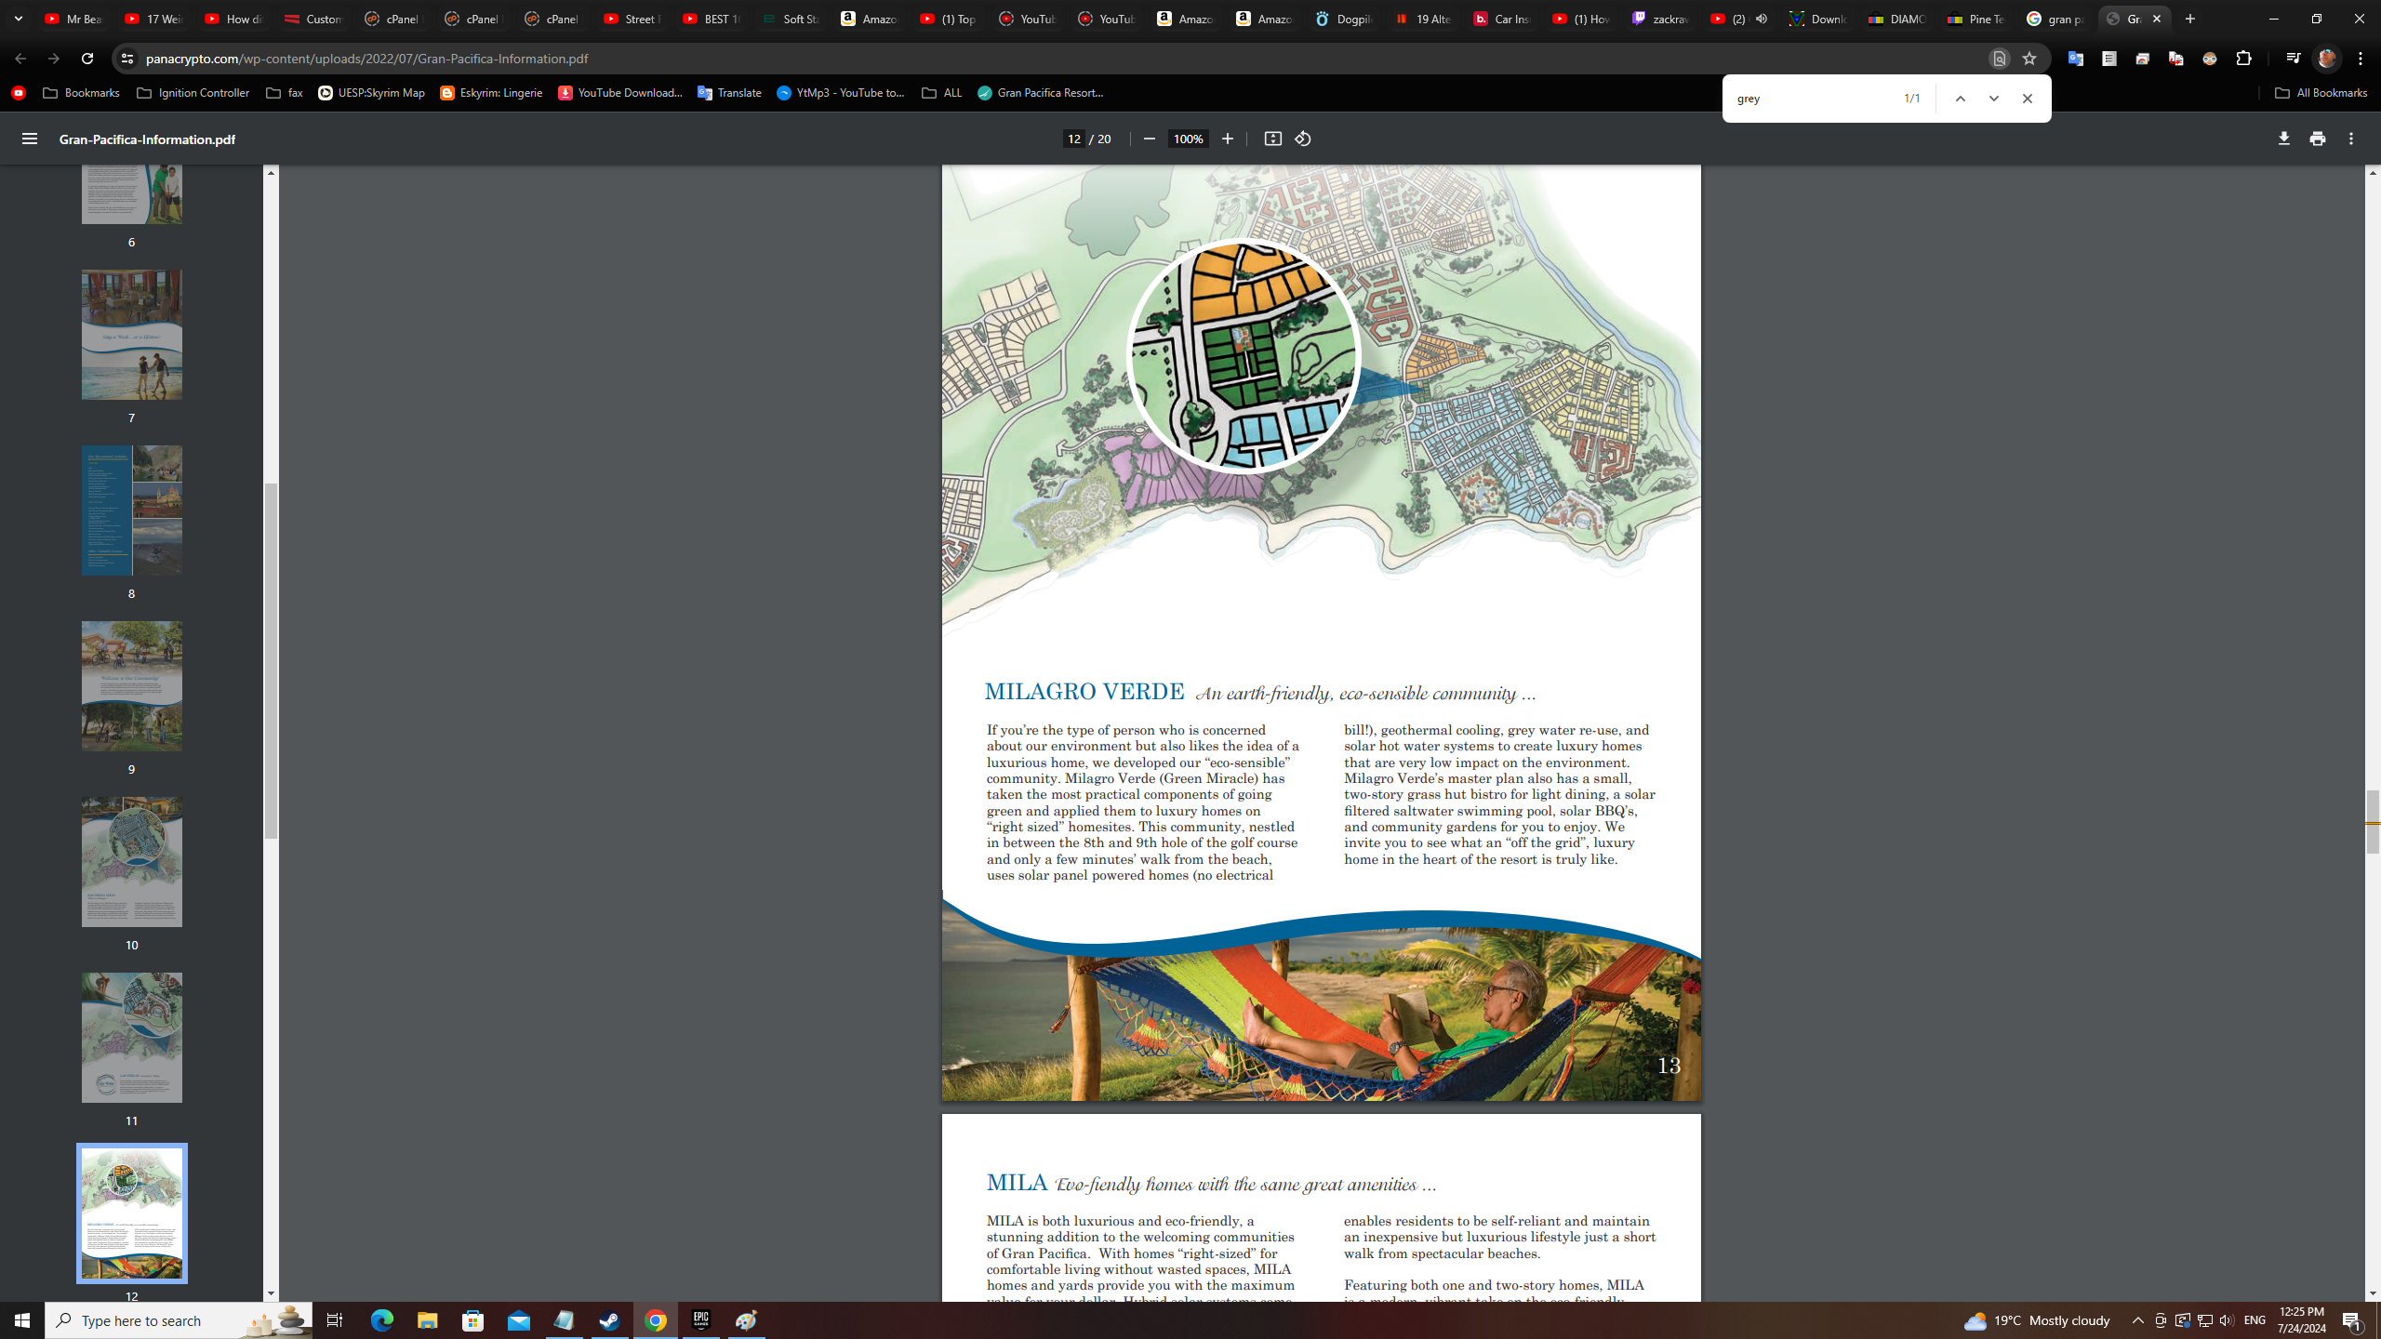Click the media controls icon
This screenshot has width=2381, height=1339.
click(2293, 59)
